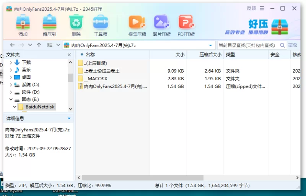
Task: Open the 工具箱 toolbox icon
Action: 101,25
